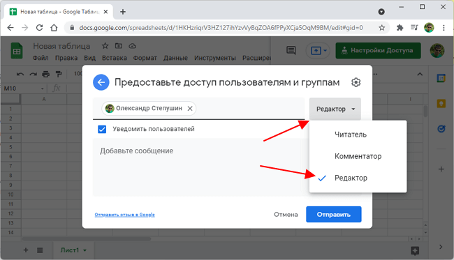Collapse toolbar with the up chevron

[x=420, y=75]
